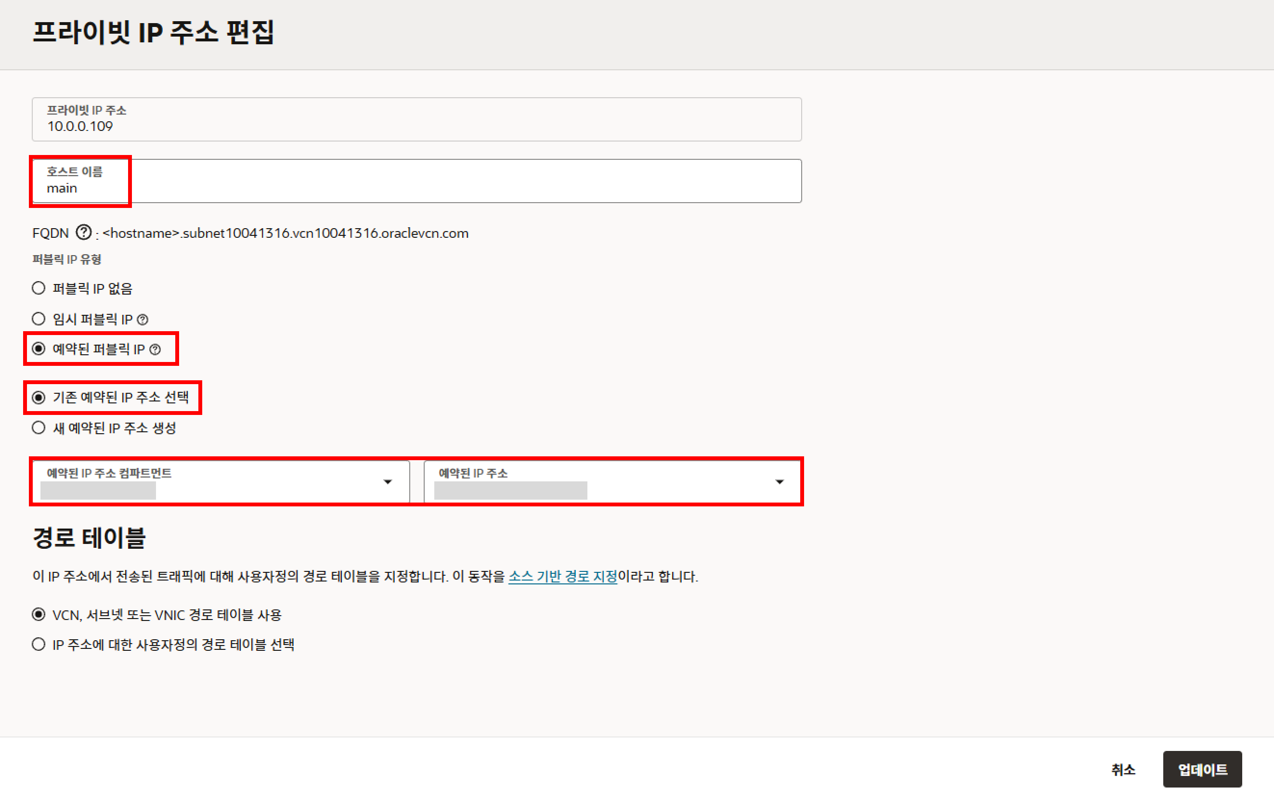Click help icon next to 예약된 퍼블릭 IP
Screen dimensions: 1274x801
point(155,349)
